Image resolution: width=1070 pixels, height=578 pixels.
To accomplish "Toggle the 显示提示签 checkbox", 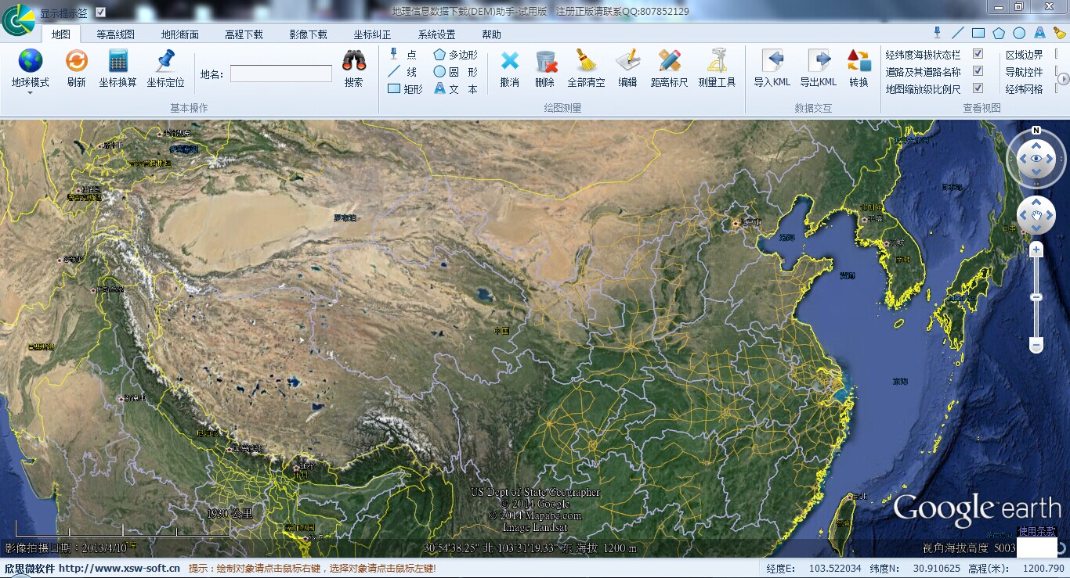I will (x=100, y=12).
